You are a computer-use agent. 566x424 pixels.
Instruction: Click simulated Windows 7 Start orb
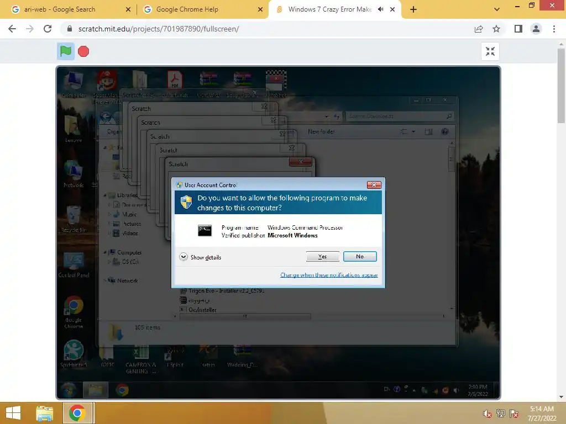pos(69,390)
